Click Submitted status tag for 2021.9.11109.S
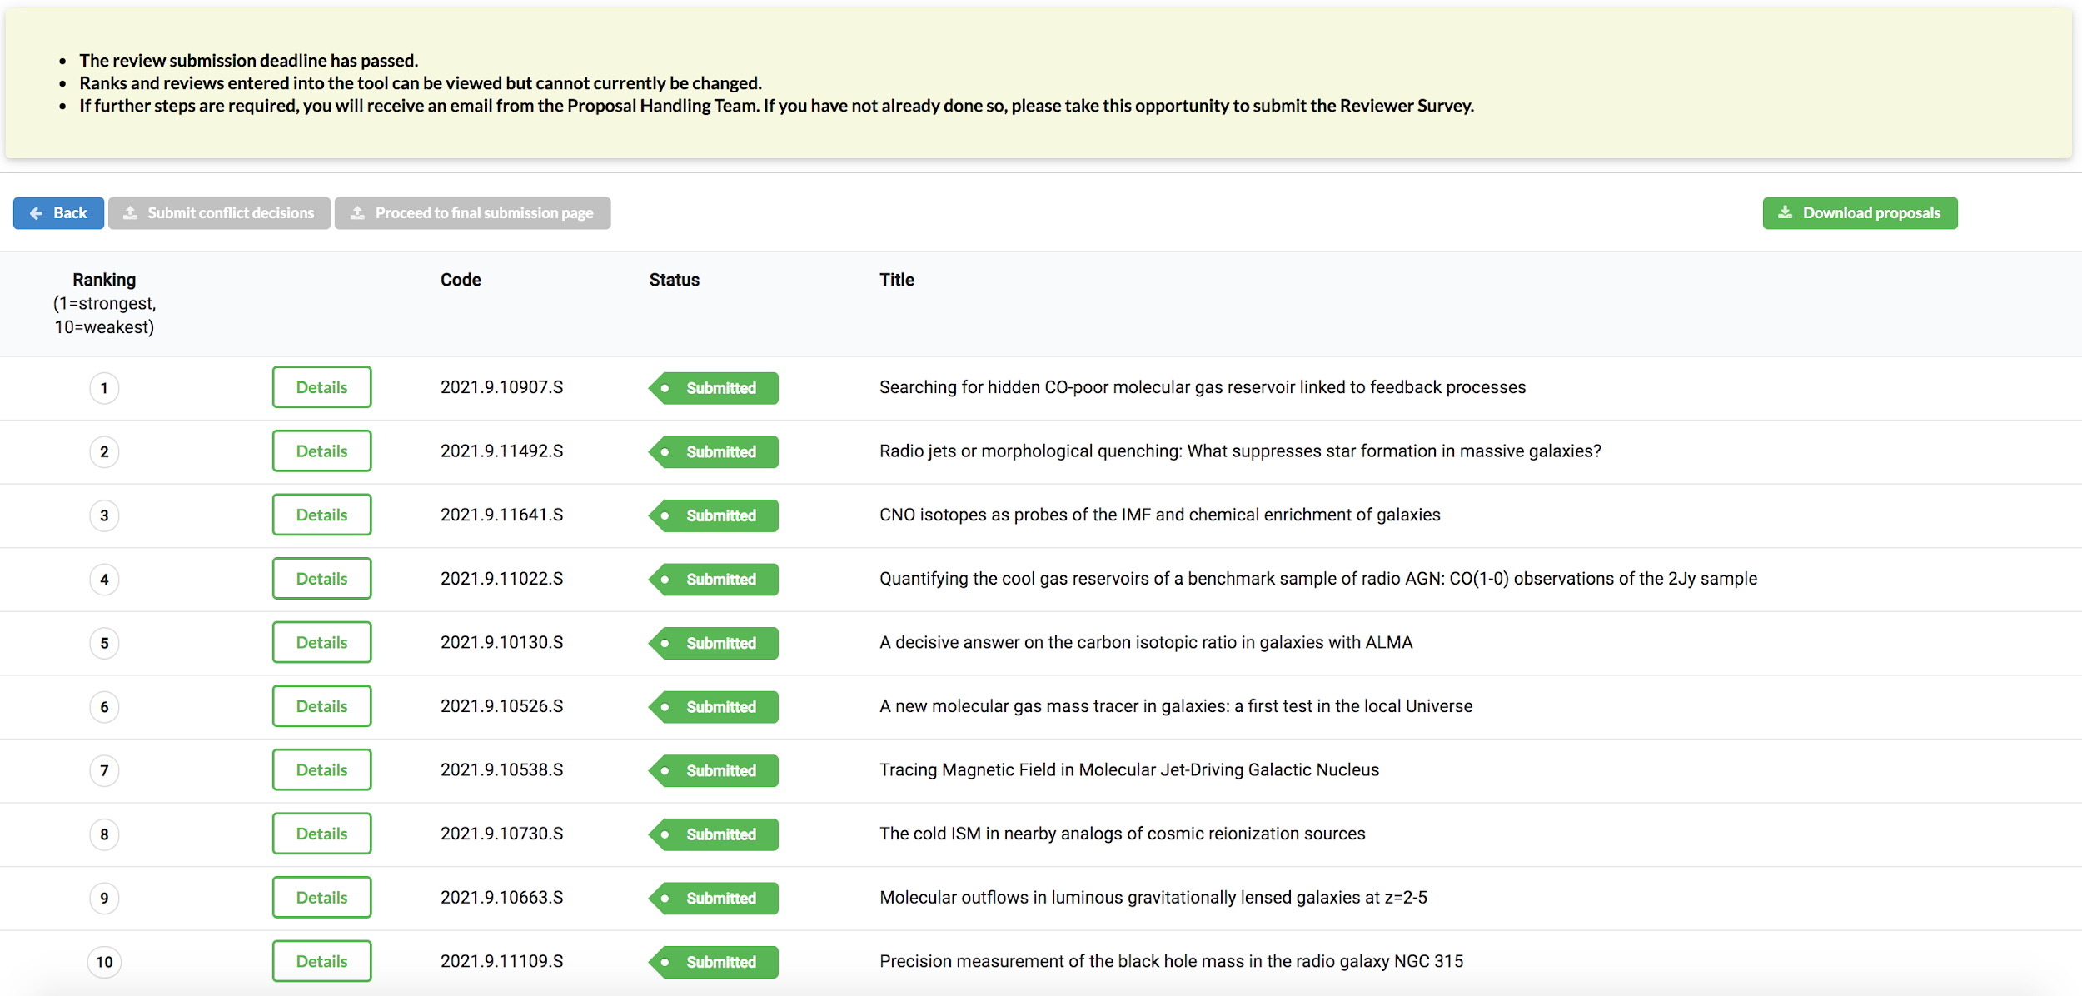 pyautogui.click(x=715, y=962)
